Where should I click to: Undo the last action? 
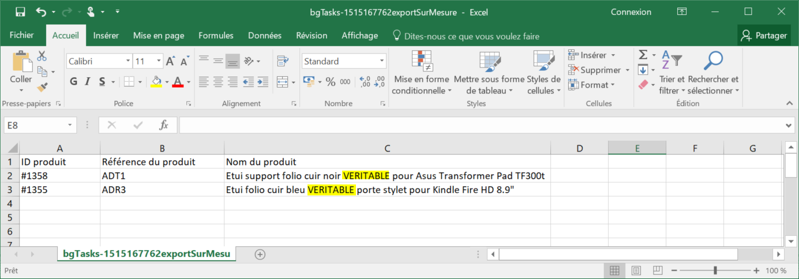coord(41,12)
